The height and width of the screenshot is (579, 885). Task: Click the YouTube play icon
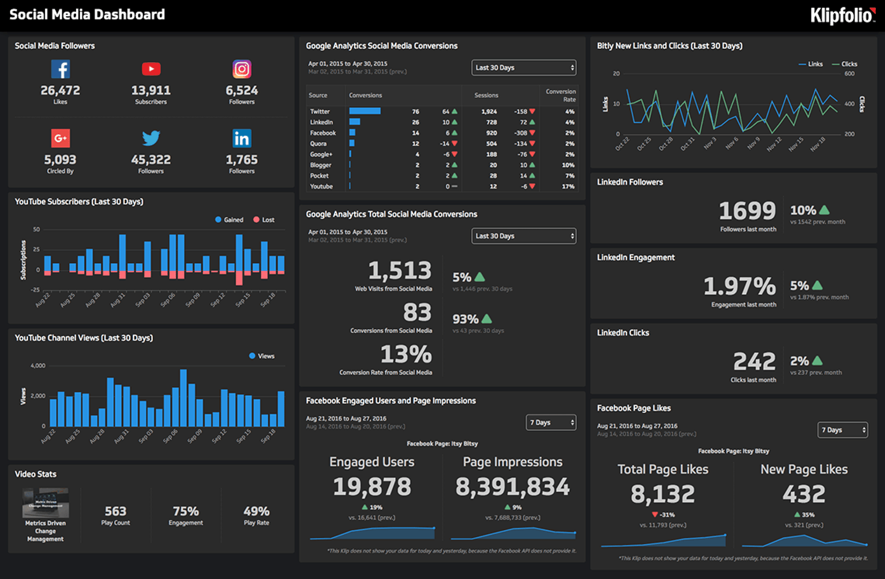coord(151,69)
